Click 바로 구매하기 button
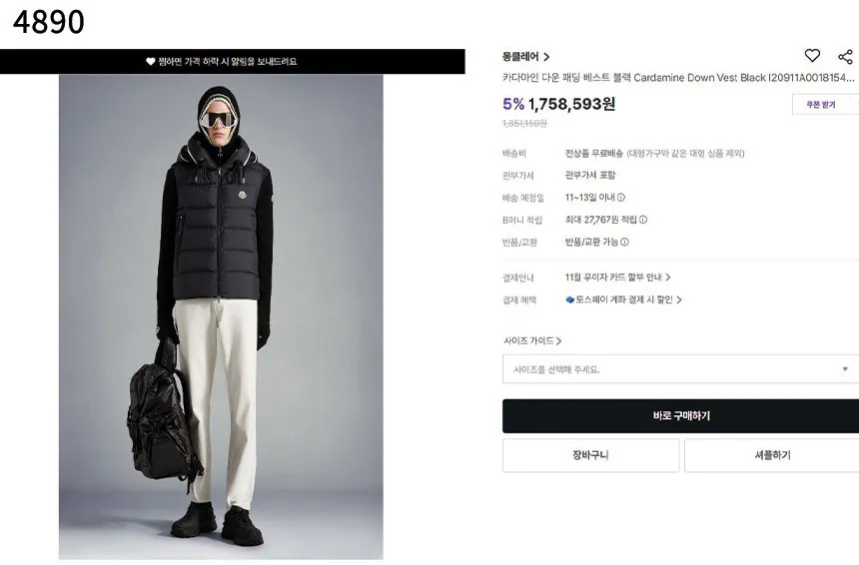The image size is (859, 565). [681, 416]
